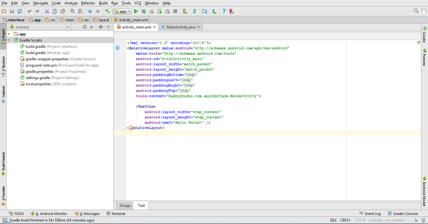Open settings.gradle in the project tree
The image size is (428, 224).
(x=37, y=78)
